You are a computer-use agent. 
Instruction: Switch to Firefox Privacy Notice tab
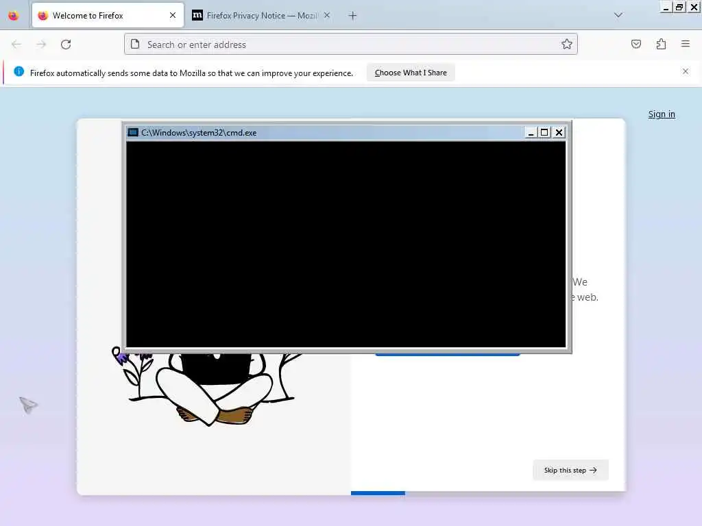(262, 16)
